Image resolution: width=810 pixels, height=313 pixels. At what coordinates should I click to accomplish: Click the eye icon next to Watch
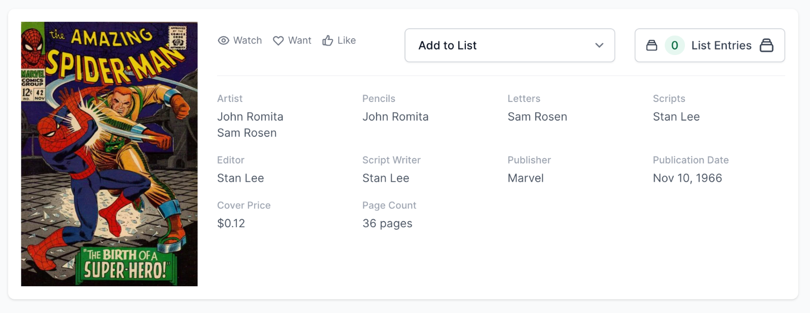223,40
